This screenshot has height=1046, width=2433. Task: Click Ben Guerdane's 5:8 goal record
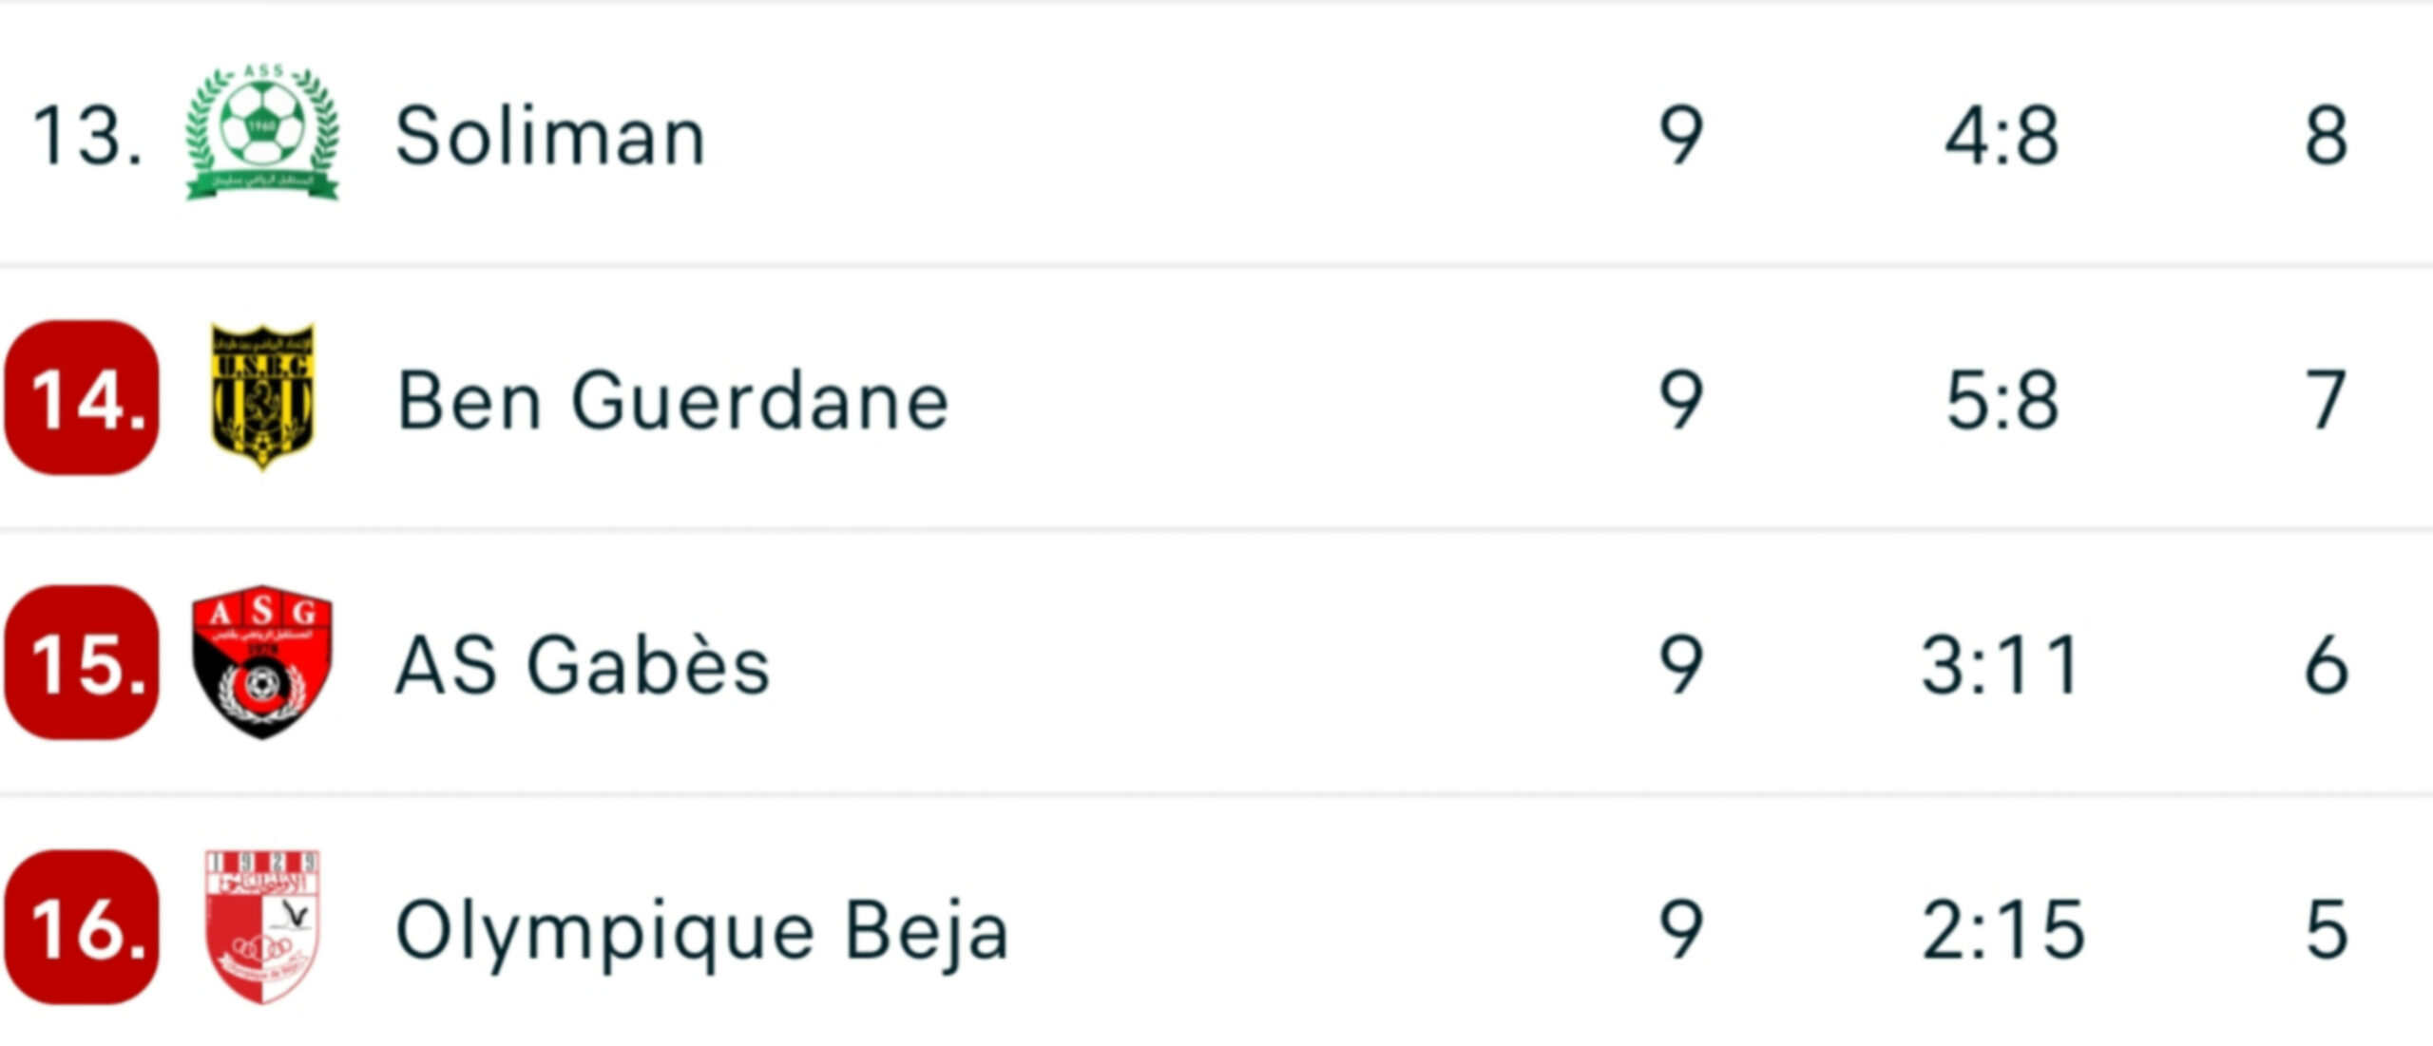coord(2002,400)
